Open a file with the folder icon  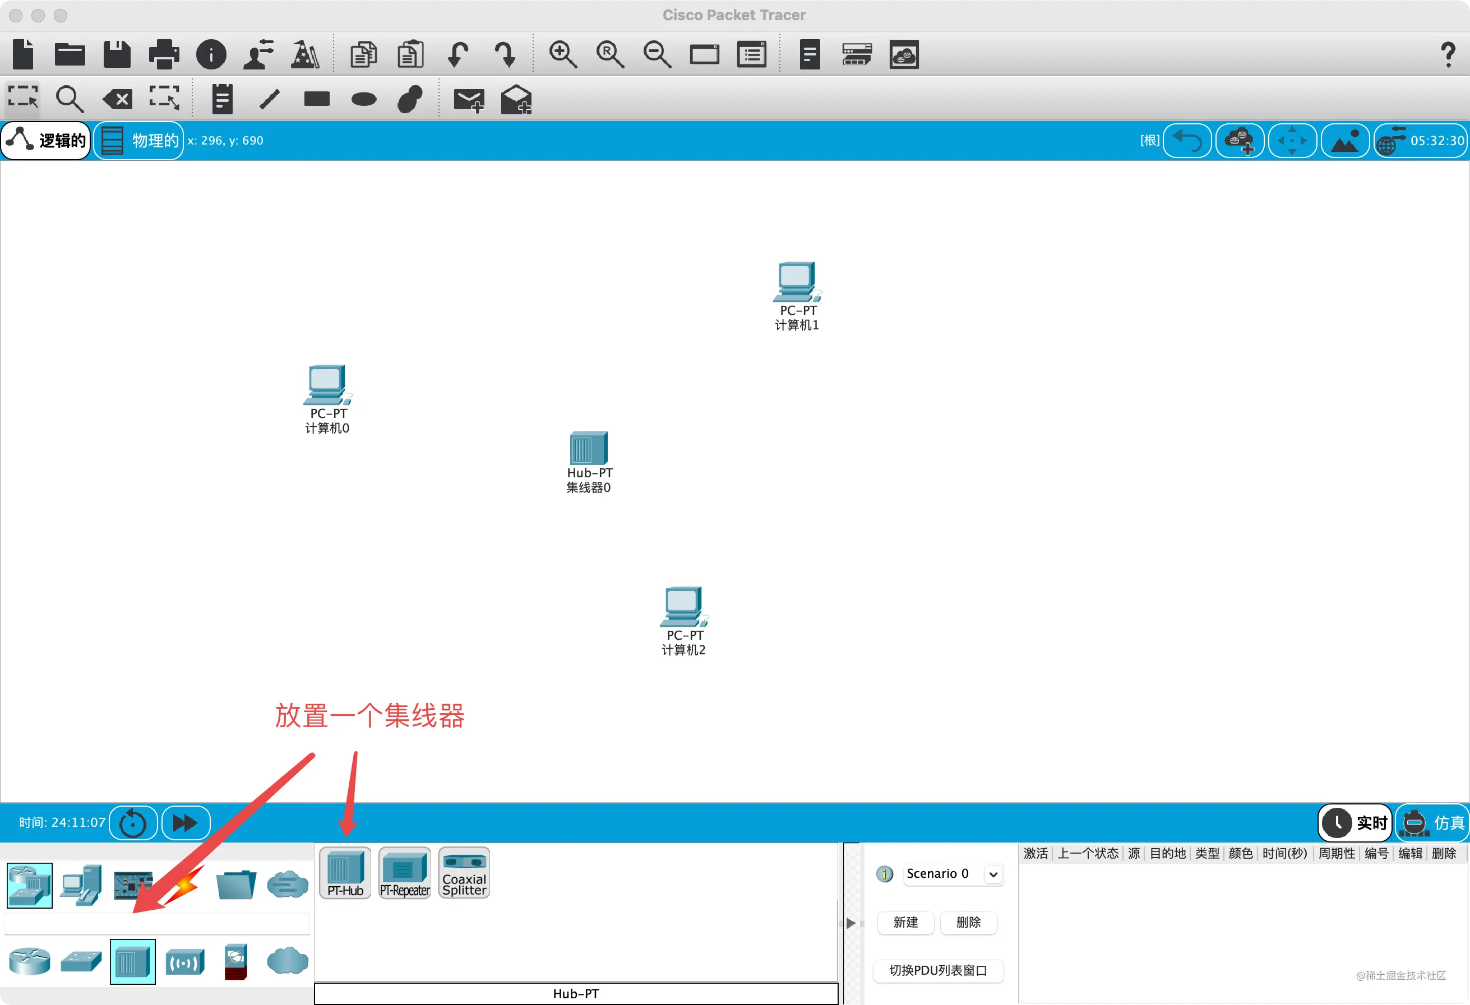(70, 54)
